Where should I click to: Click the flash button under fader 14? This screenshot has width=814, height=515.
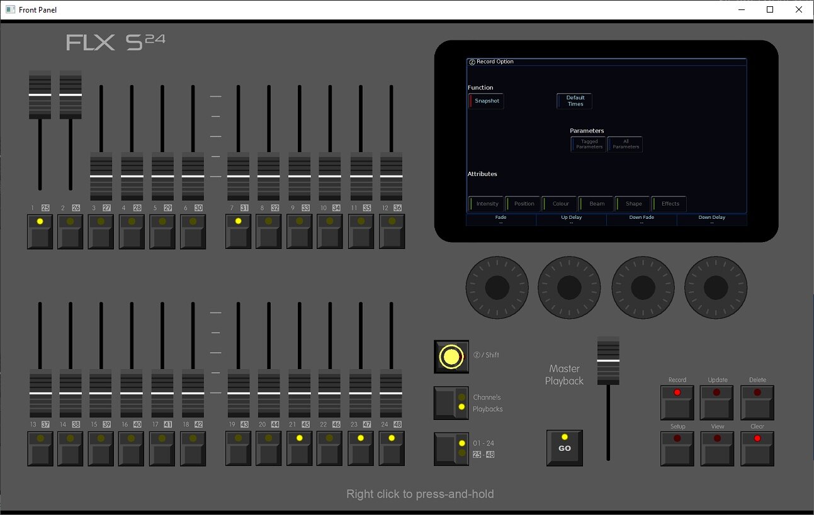(x=70, y=448)
